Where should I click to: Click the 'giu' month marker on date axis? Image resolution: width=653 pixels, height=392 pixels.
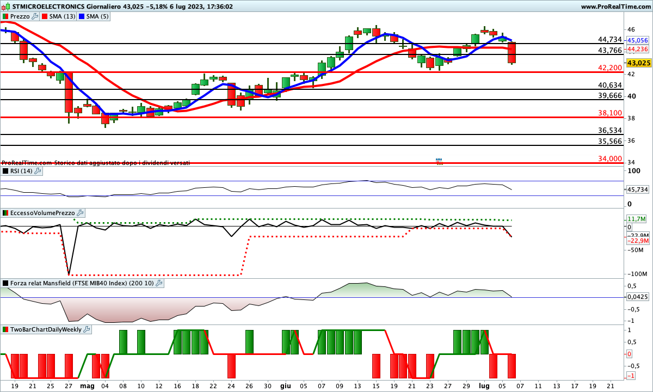(x=285, y=385)
